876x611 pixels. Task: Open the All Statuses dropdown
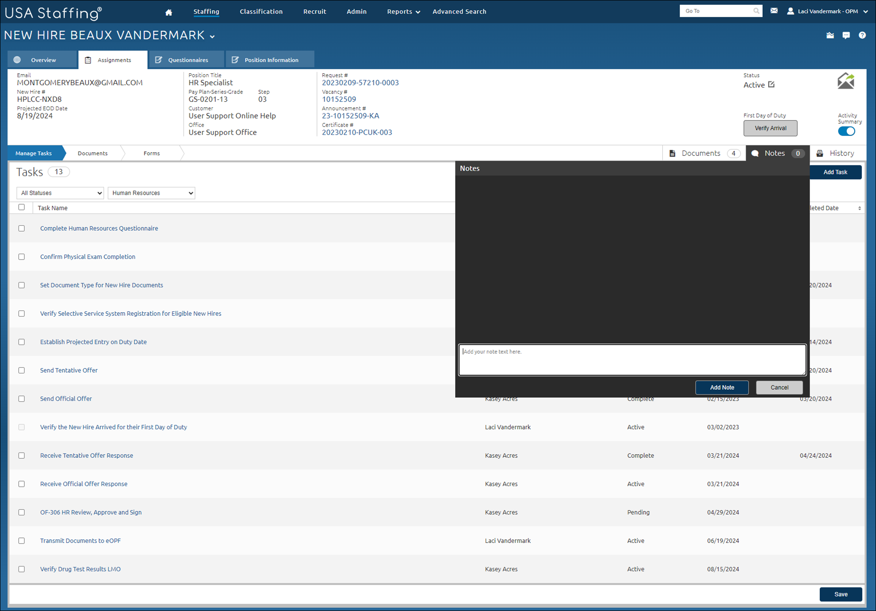tap(60, 193)
